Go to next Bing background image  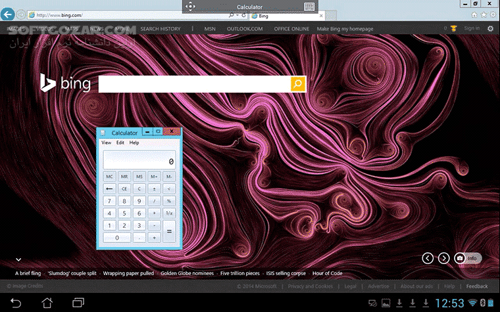pyautogui.click(x=444, y=258)
